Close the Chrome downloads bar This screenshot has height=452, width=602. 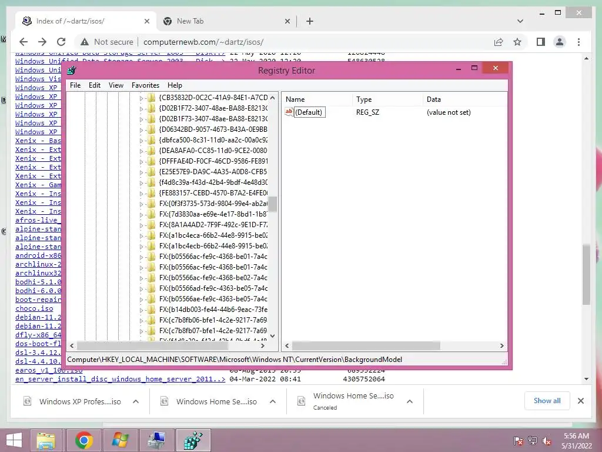click(580, 401)
